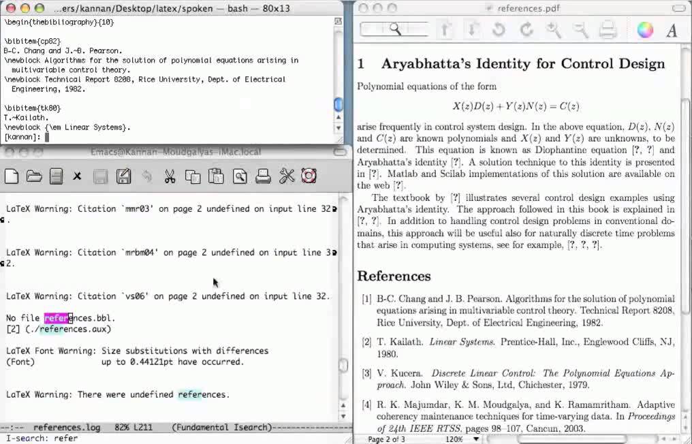The height and width of the screenshot is (444, 692).
Task: Click the 'References' heading in PDF
Action: (x=394, y=276)
